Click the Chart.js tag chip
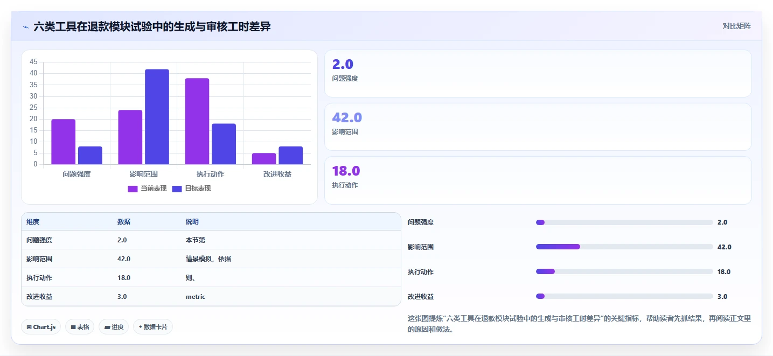The width and height of the screenshot is (773, 356). click(41, 327)
